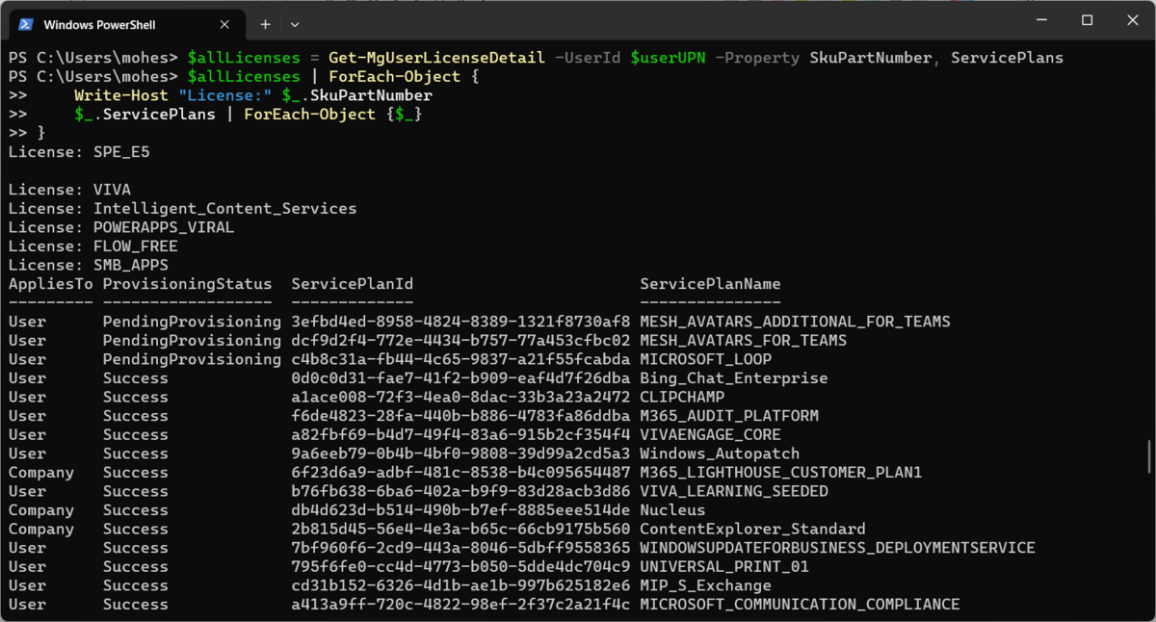The image size is (1156, 622).
Task: Click the $_.ServicePlans command line
Action: click(x=249, y=115)
